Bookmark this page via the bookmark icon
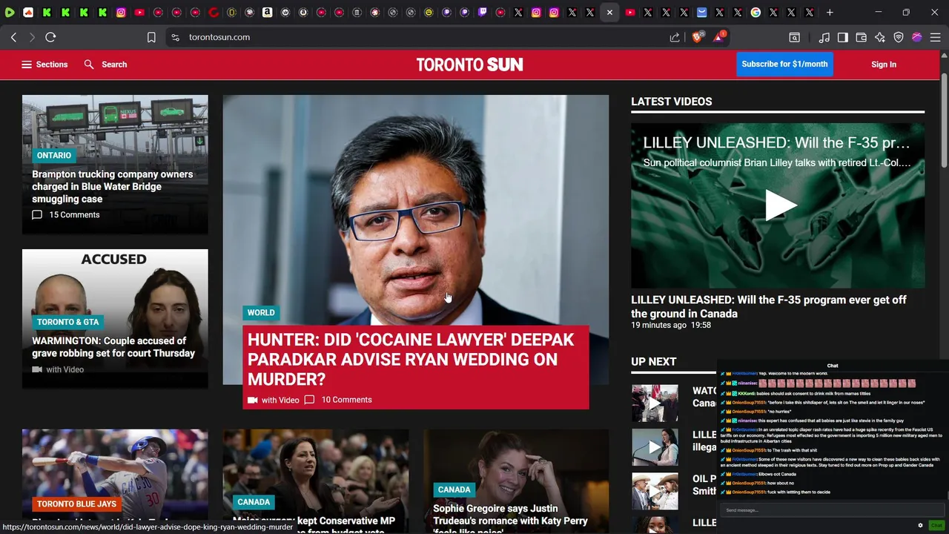This screenshot has height=534, width=949. (151, 37)
